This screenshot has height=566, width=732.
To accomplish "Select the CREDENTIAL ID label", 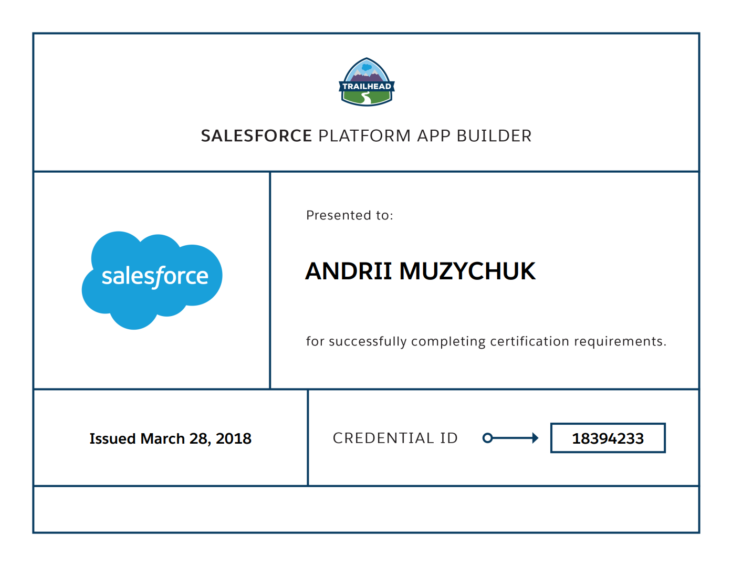I will tap(395, 437).
